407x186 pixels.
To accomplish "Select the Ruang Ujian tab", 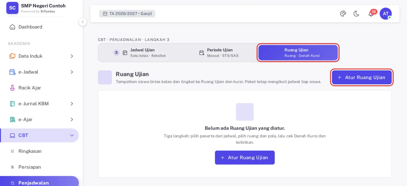I will tap(298, 53).
